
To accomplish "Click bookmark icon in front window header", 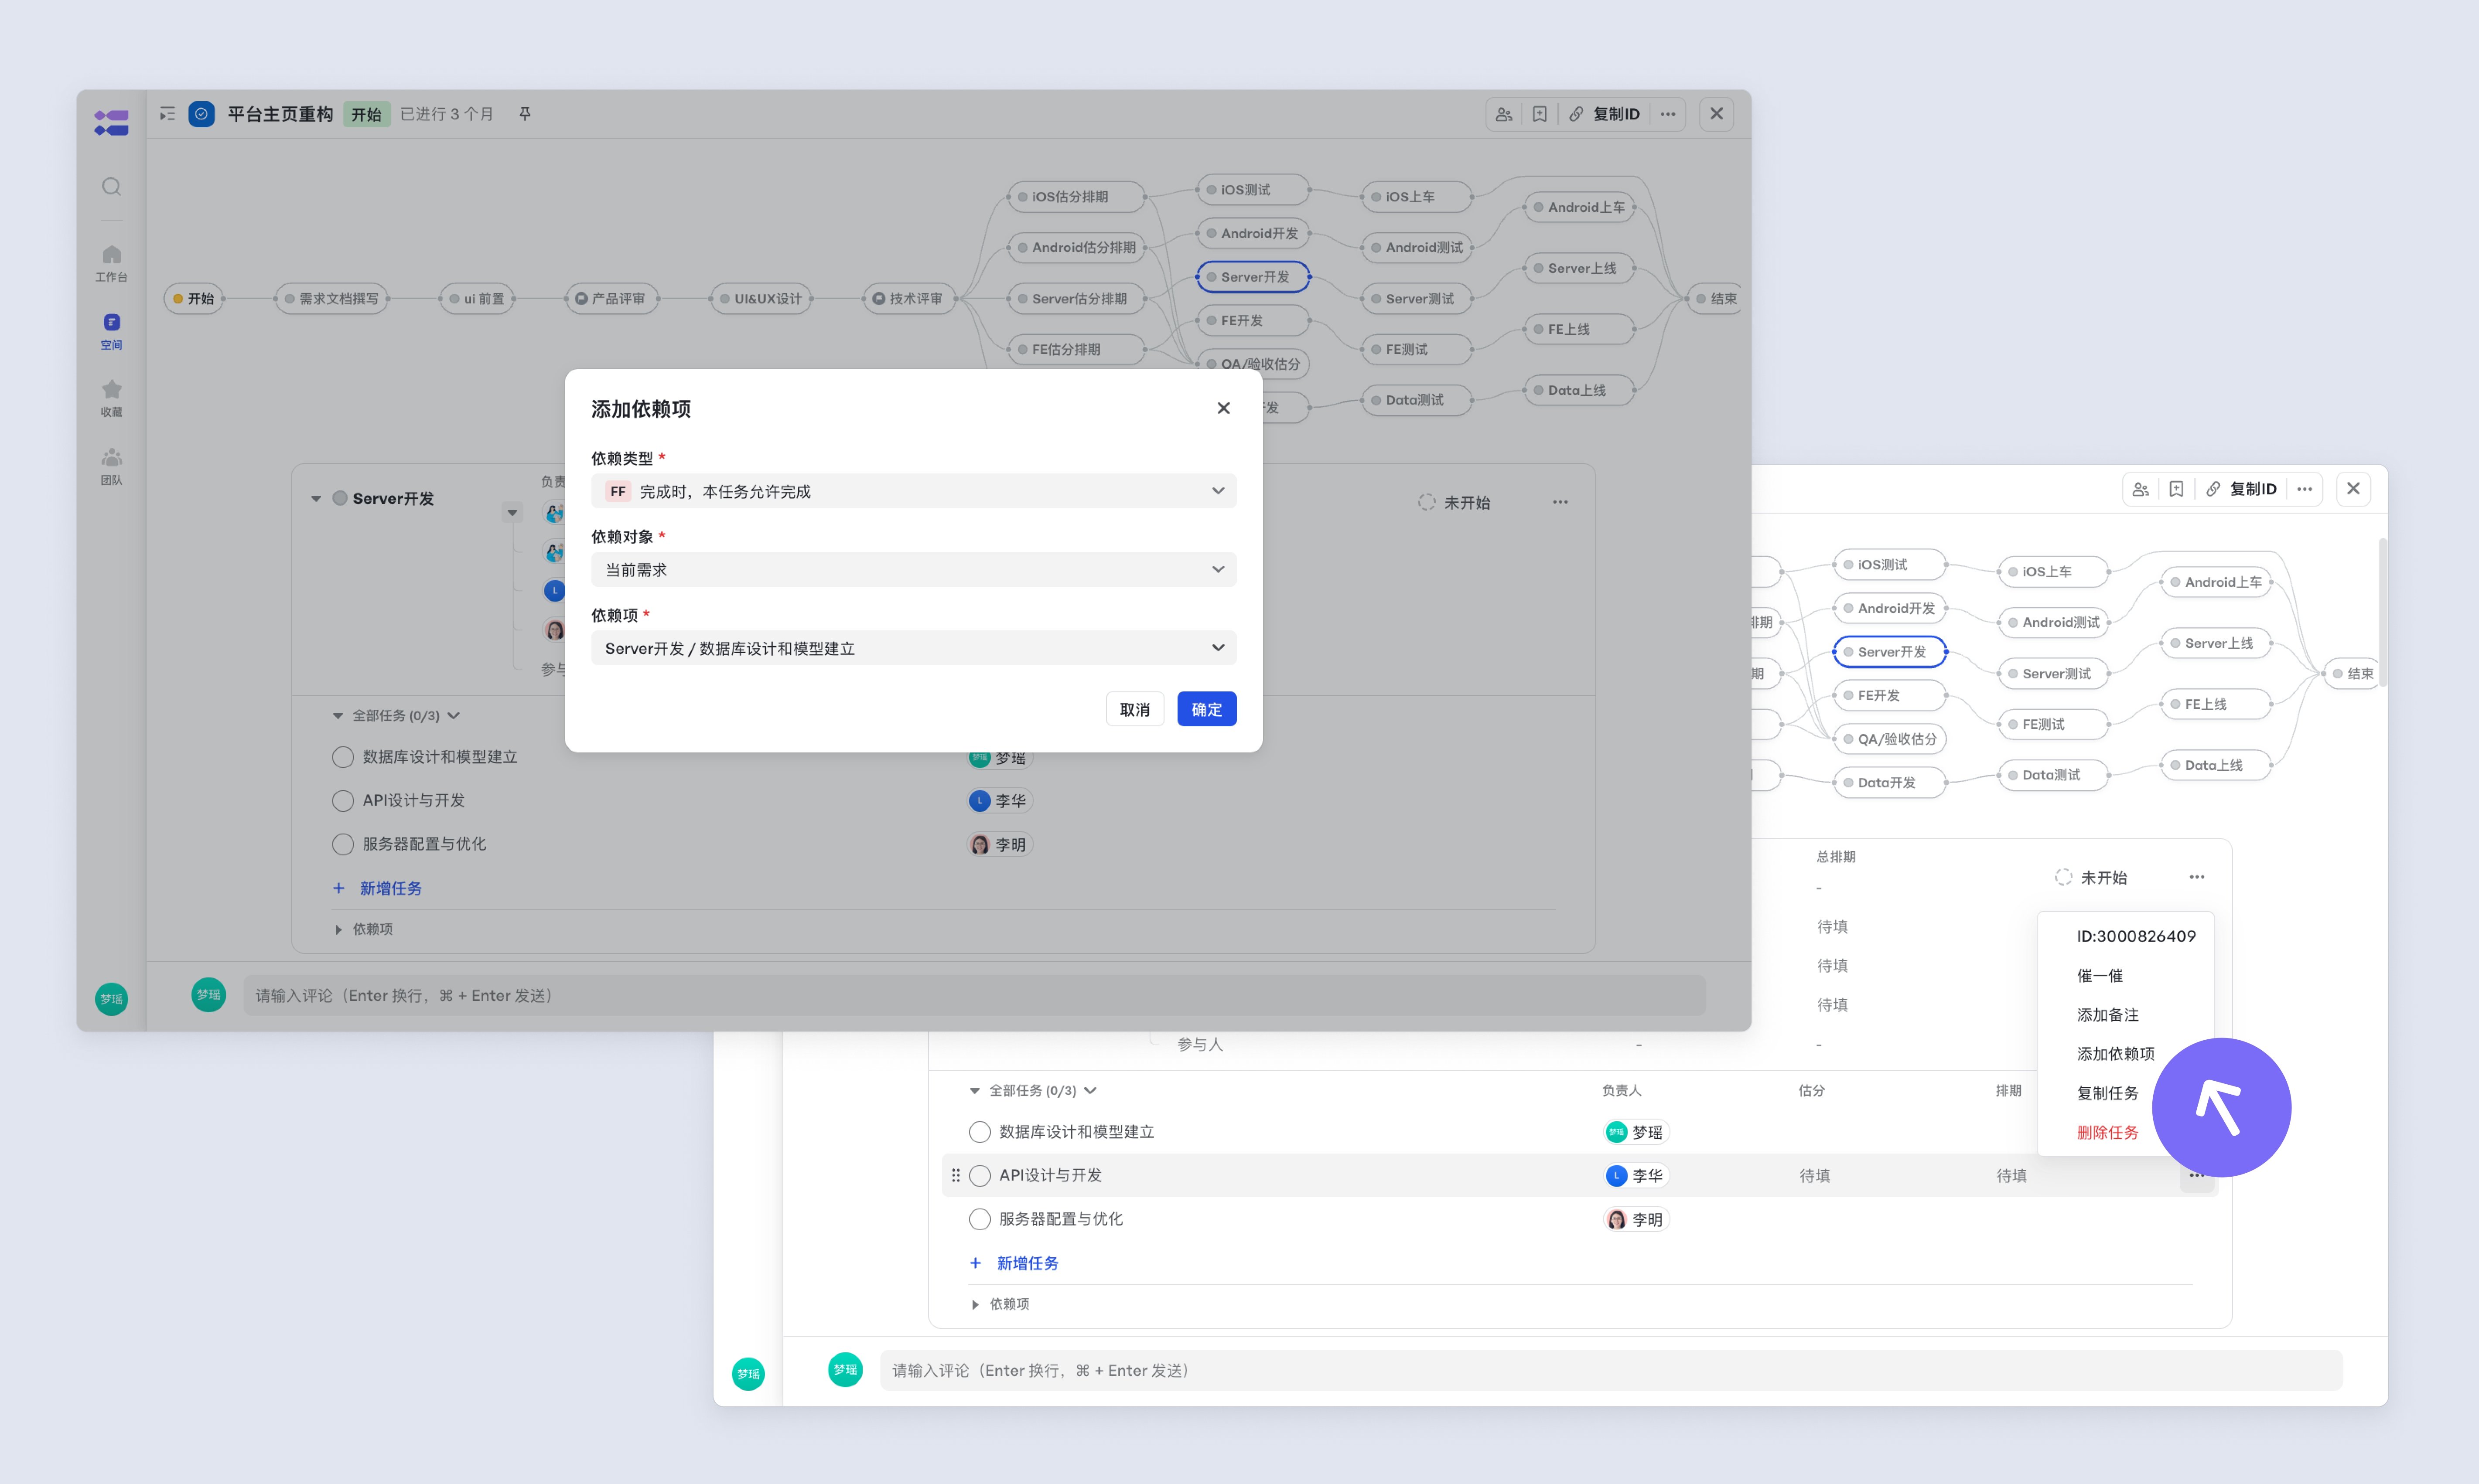I will (1540, 114).
